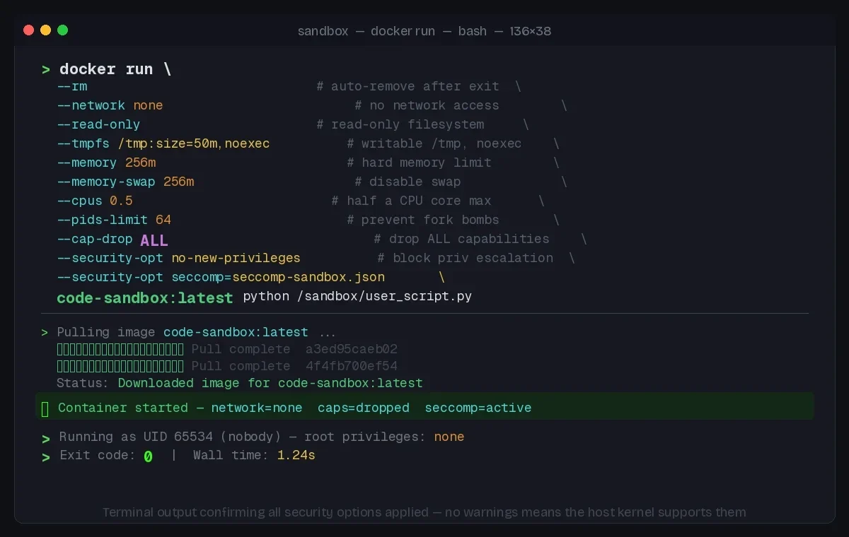The height and width of the screenshot is (537, 849).
Task: Select the '# read-only filesystem' comment
Action: point(400,124)
